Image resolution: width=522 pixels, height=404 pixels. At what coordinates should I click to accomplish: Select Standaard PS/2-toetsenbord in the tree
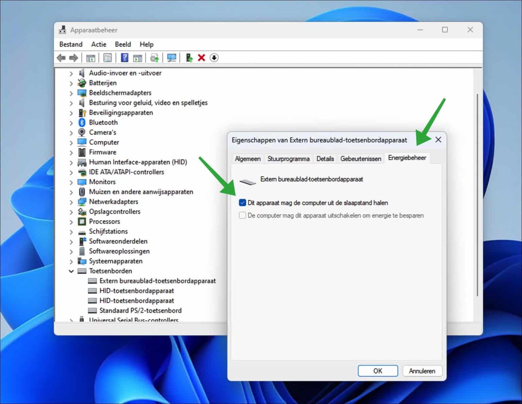tap(141, 310)
